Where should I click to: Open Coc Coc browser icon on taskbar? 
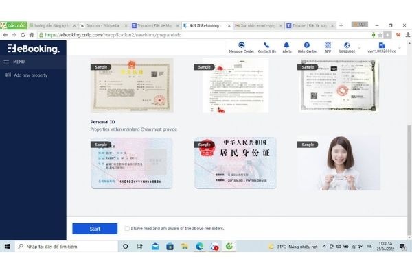(229, 246)
